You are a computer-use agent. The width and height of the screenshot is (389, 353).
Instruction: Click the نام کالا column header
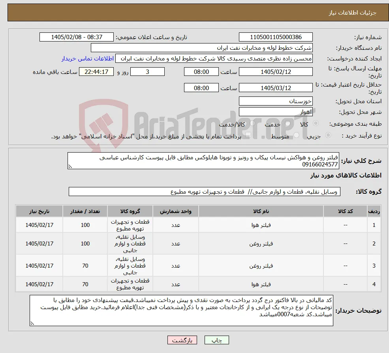(x=261, y=211)
